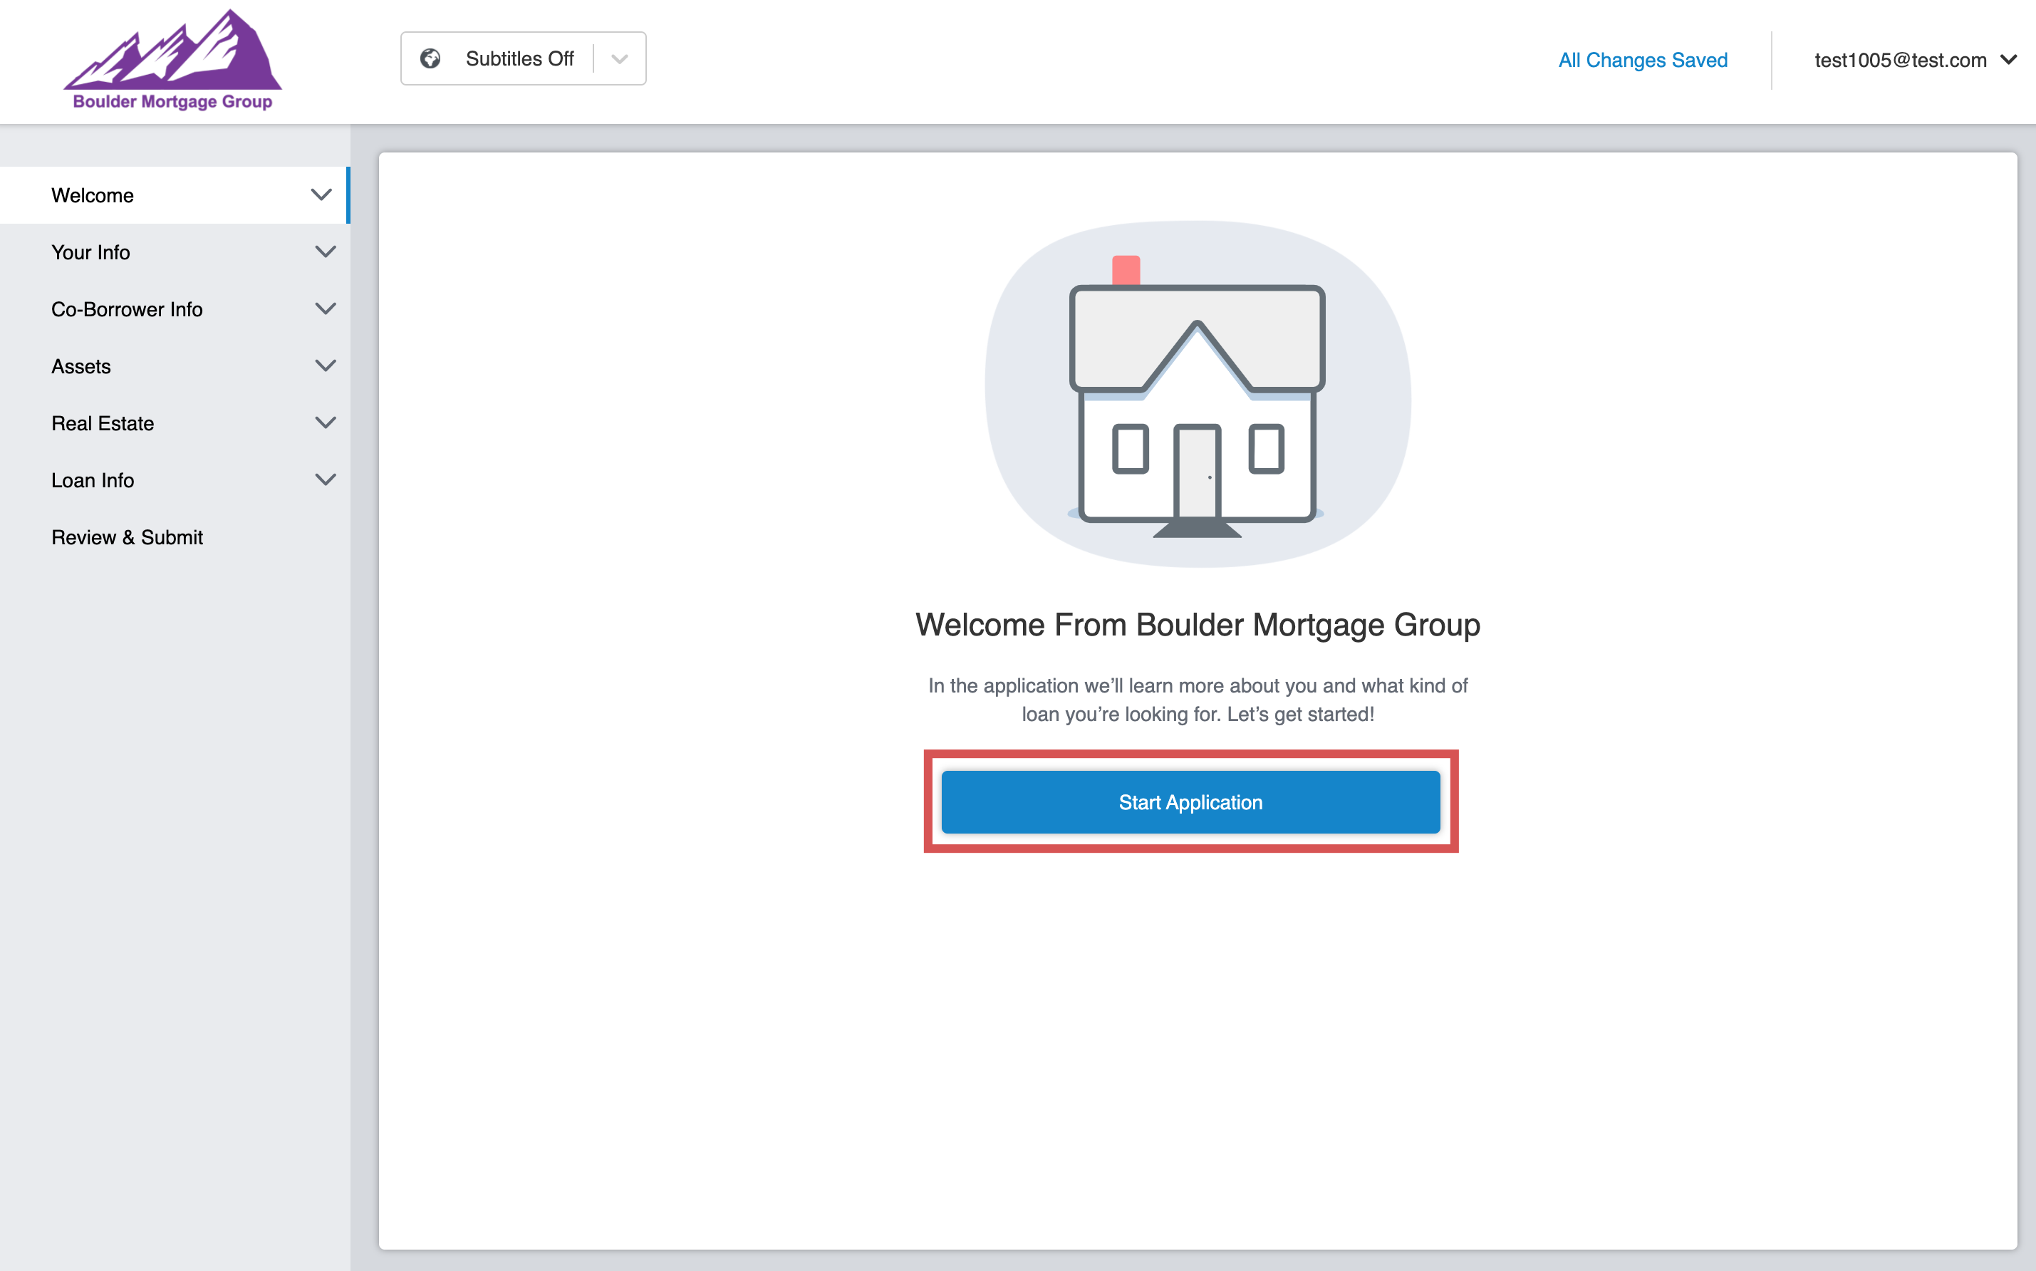2036x1271 pixels.
Task: Open Review & Submit in sidebar
Action: click(127, 538)
